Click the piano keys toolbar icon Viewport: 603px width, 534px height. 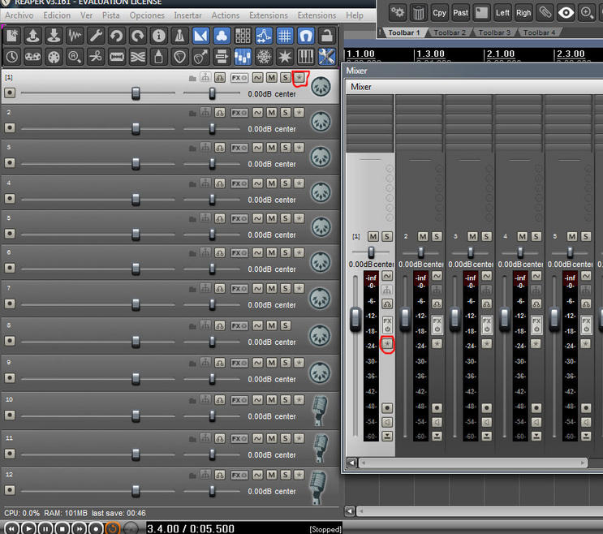tap(306, 57)
